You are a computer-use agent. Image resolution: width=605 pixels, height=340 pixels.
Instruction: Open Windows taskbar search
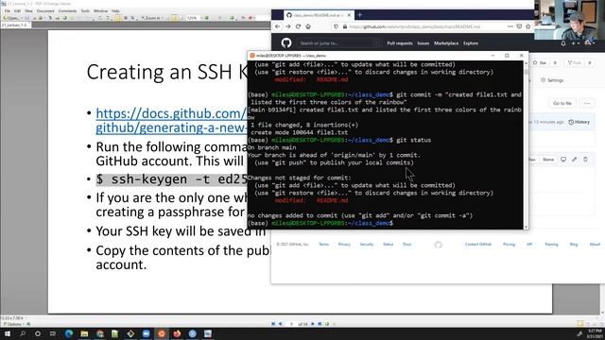pos(23,333)
